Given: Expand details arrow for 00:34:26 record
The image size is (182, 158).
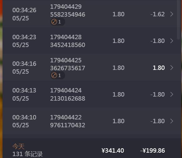Looking at the screenshot, I should [x=172, y=14].
